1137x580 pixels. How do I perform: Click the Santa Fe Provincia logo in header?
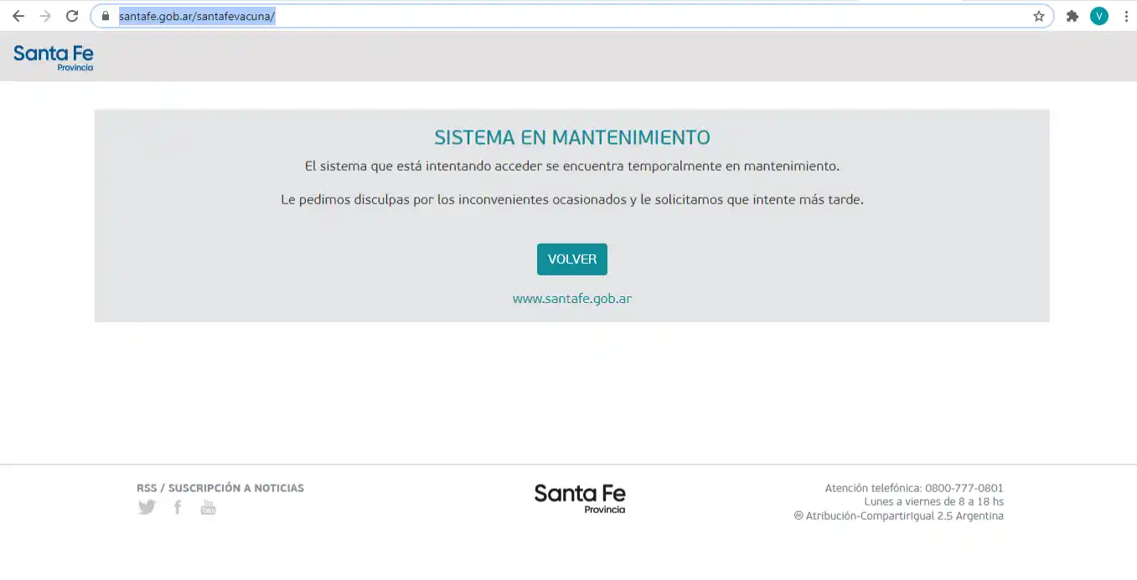(x=53, y=56)
